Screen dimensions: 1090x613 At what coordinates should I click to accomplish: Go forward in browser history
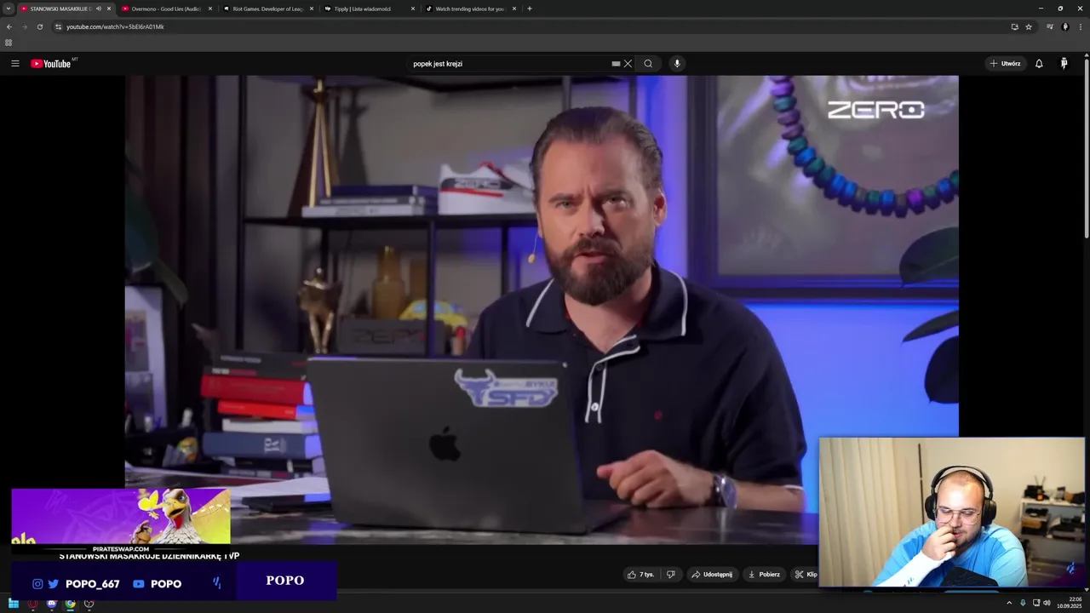pos(24,26)
